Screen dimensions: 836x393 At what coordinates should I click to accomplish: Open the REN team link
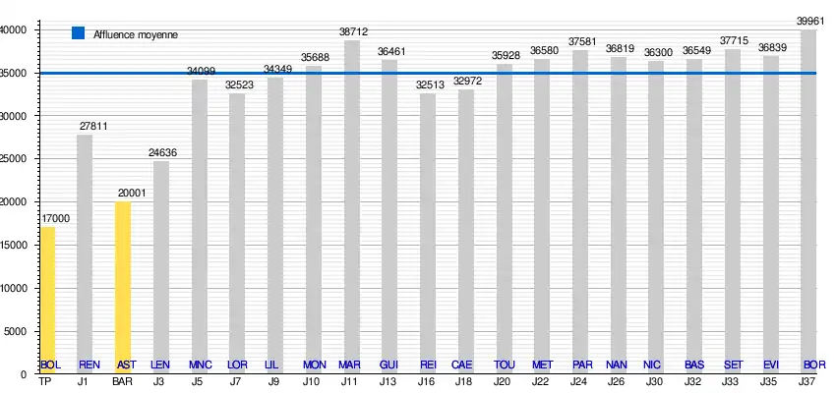pos(89,365)
